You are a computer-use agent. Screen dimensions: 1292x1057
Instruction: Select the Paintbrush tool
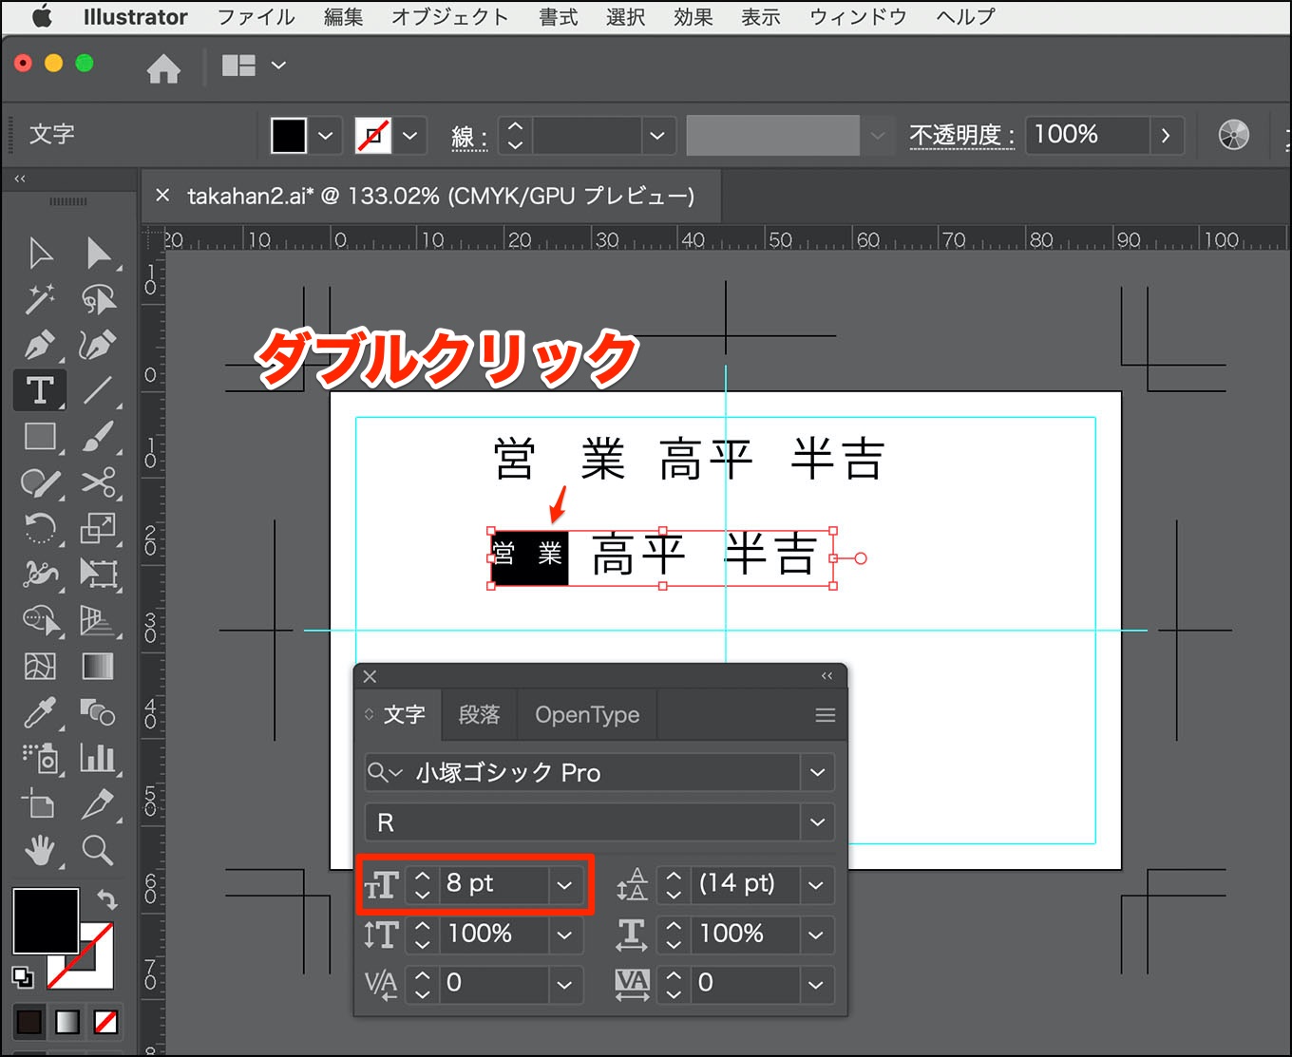point(98,436)
